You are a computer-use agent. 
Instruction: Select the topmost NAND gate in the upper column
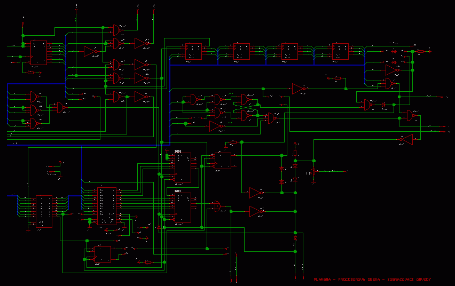[116, 30]
